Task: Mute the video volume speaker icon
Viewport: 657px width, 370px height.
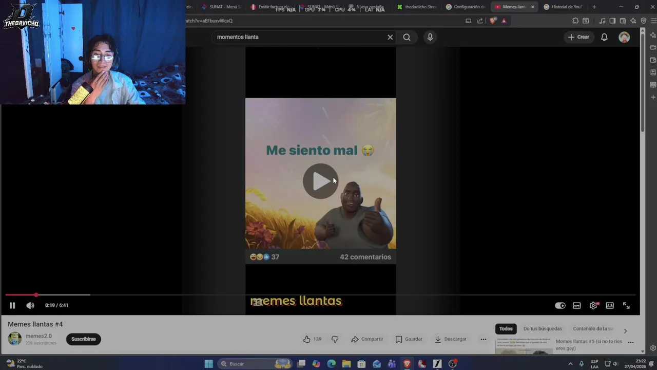Action: pos(30,305)
